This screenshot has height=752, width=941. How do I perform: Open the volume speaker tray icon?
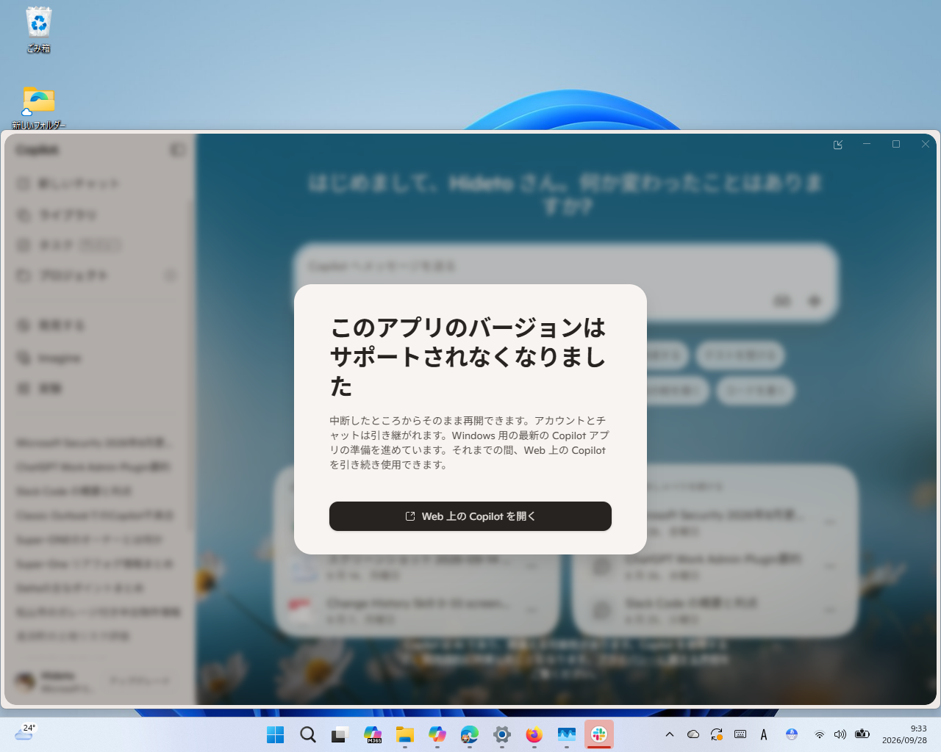pyautogui.click(x=840, y=734)
